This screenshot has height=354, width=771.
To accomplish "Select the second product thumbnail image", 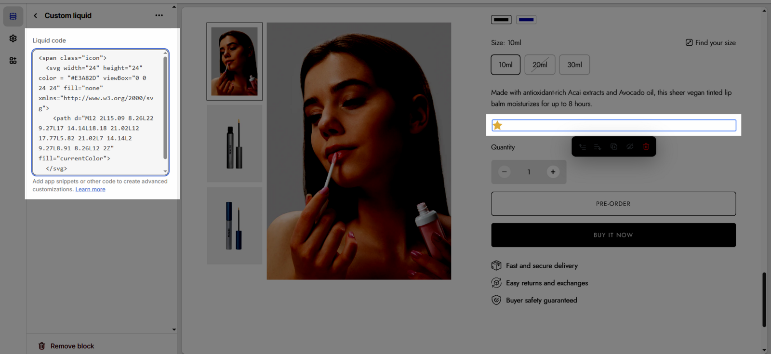I will tap(235, 144).
